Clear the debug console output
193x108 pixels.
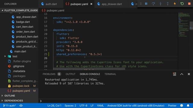(174, 74)
